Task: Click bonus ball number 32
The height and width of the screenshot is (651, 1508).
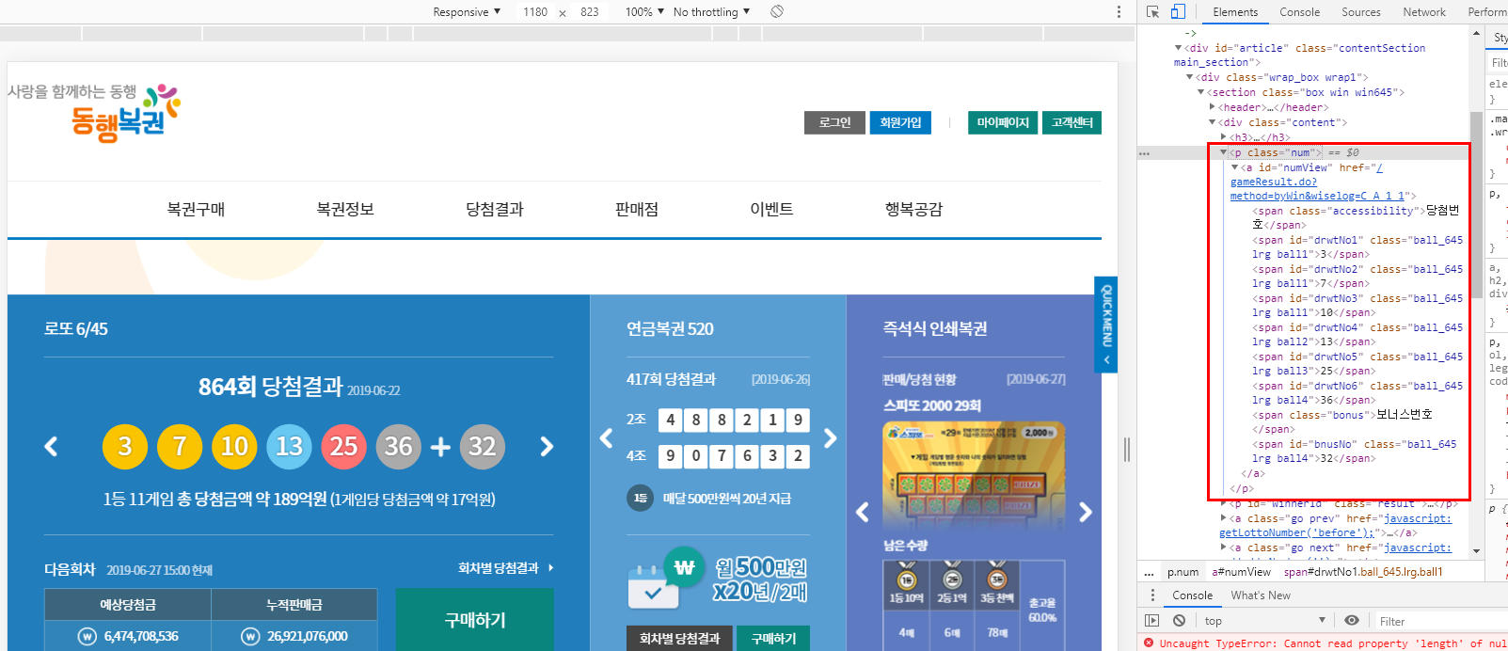Action: click(x=483, y=446)
